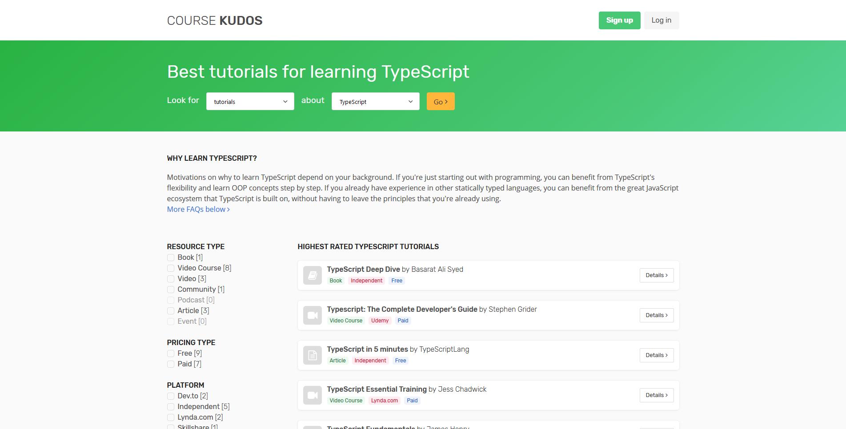This screenshot has height=429, width=846.
Task: Click the Best tutorials for learning TypeScript title
Action: point(318,71)
